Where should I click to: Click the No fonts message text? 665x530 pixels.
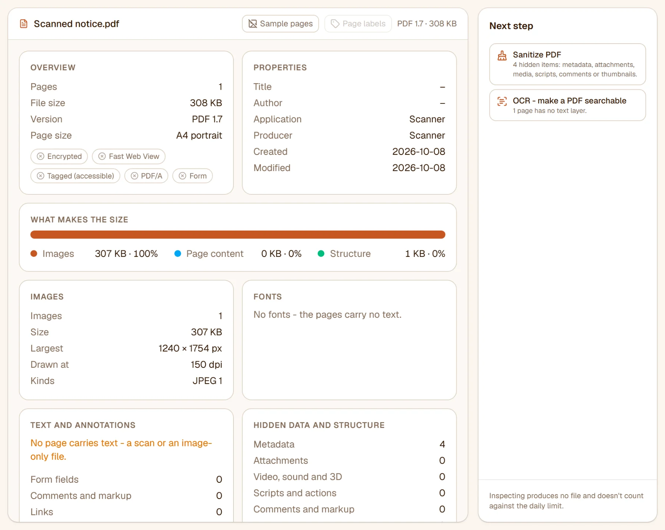click(x=327, y=315)
